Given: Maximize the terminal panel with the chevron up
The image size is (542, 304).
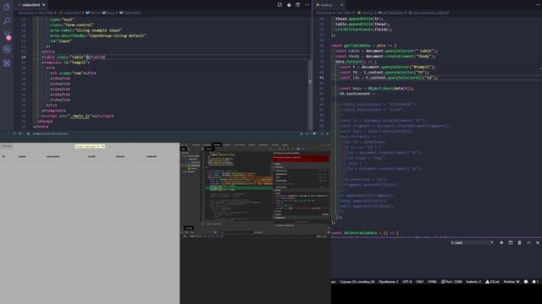Looking at the screenshot, I should pyautogui.click(x=528, y=242).
